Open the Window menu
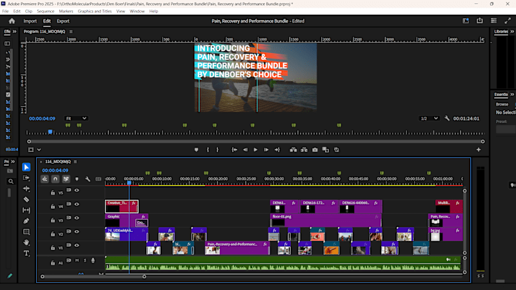This screenshot has height=290, width=516. click(137, 11)
